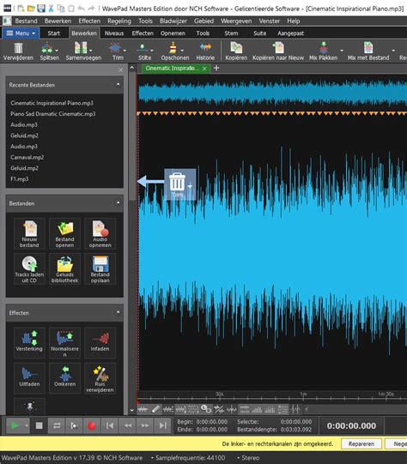Click the Repareren button
Screen dimensions: 407x464
[361, 443]
